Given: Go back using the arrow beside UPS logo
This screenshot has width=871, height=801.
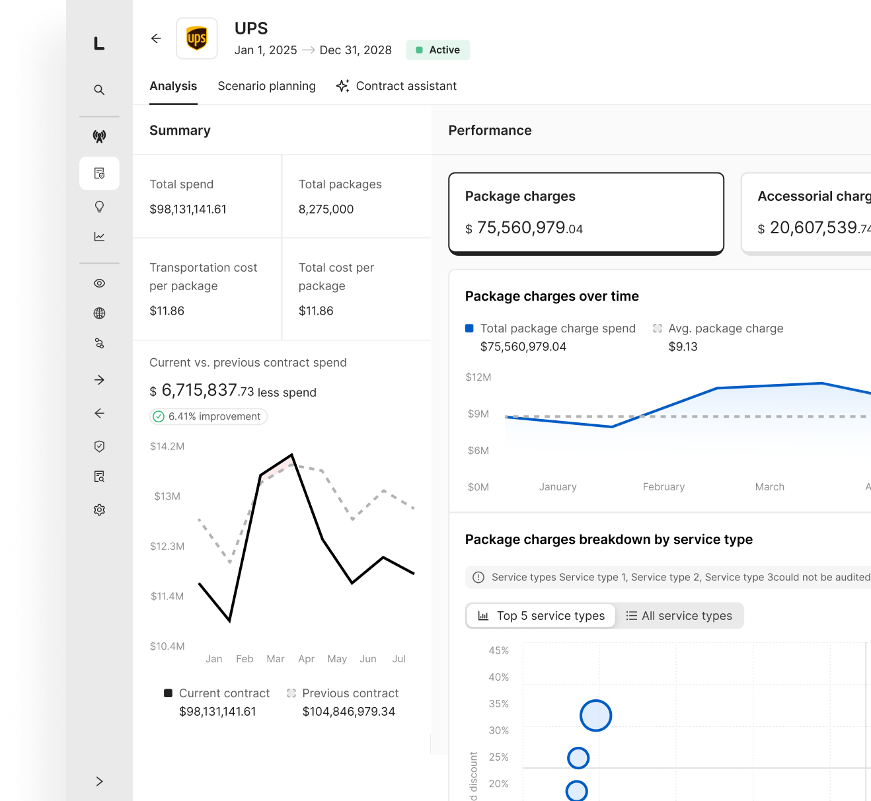Looking at the screenshot, I should pos(156,38).
